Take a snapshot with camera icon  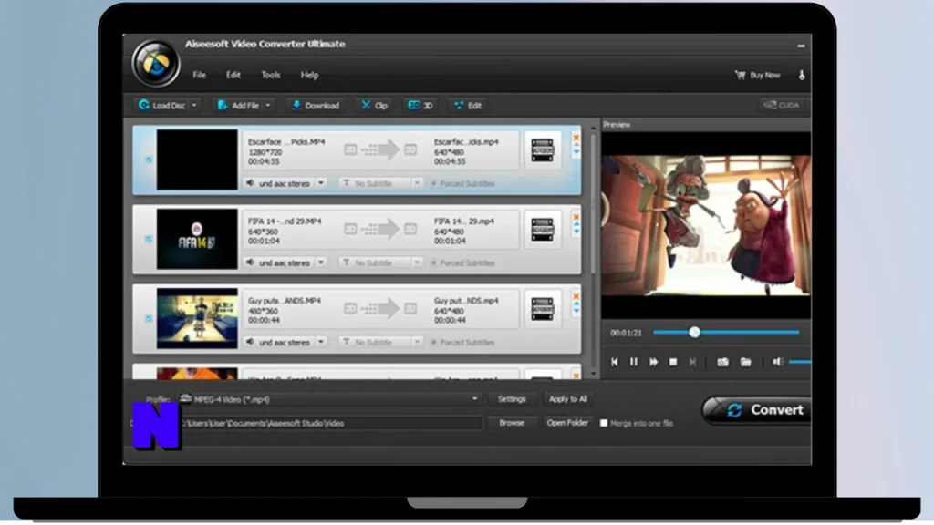[x=722, y=362]
